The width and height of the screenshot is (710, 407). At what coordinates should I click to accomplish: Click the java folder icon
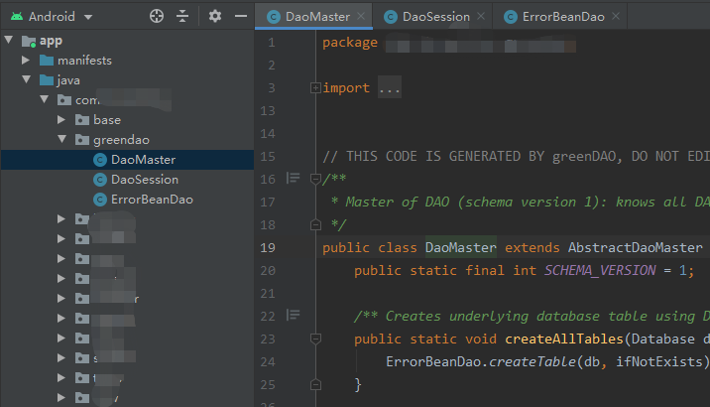click(47, 80)
